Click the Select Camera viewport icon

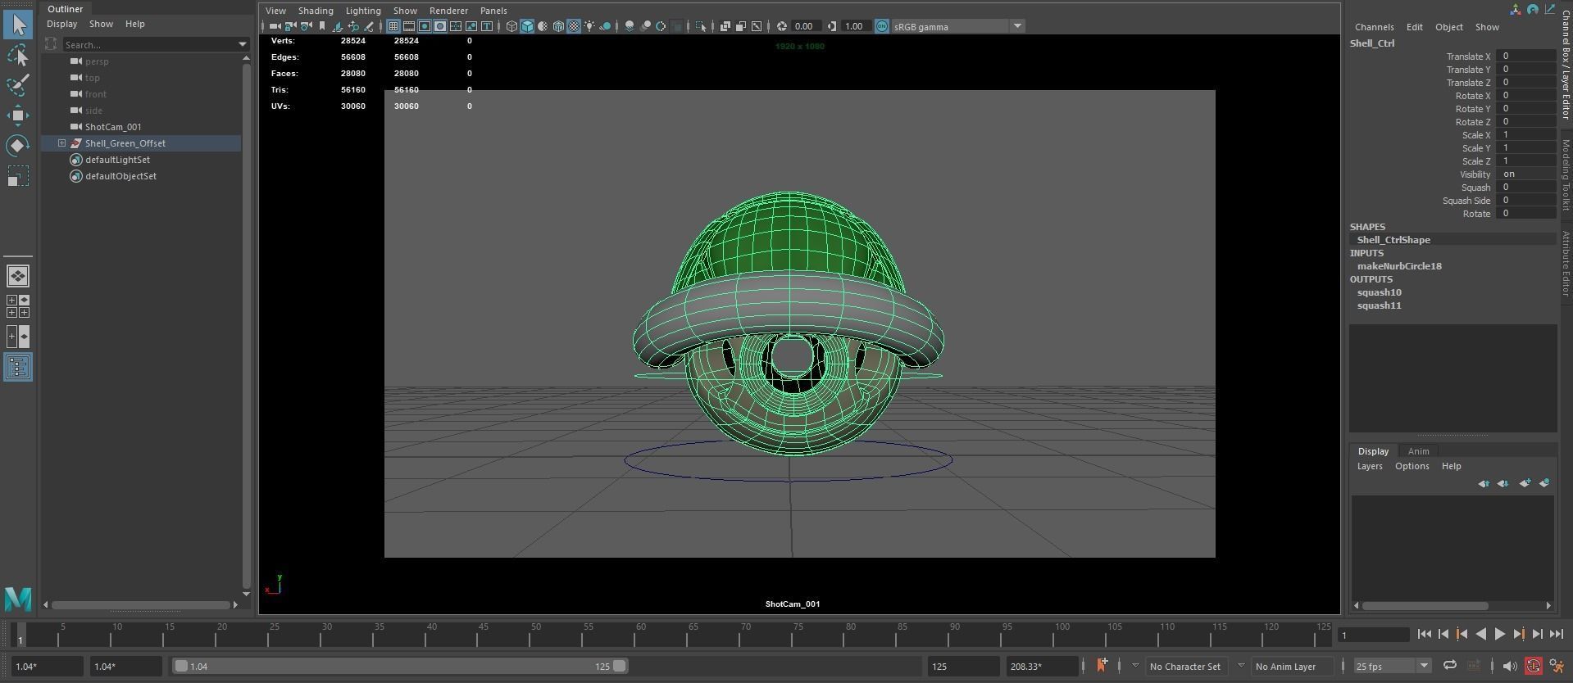tap(275, 26)
